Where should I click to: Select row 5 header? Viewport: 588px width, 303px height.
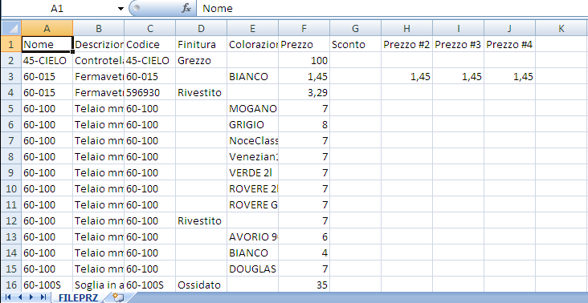(11, 109)
